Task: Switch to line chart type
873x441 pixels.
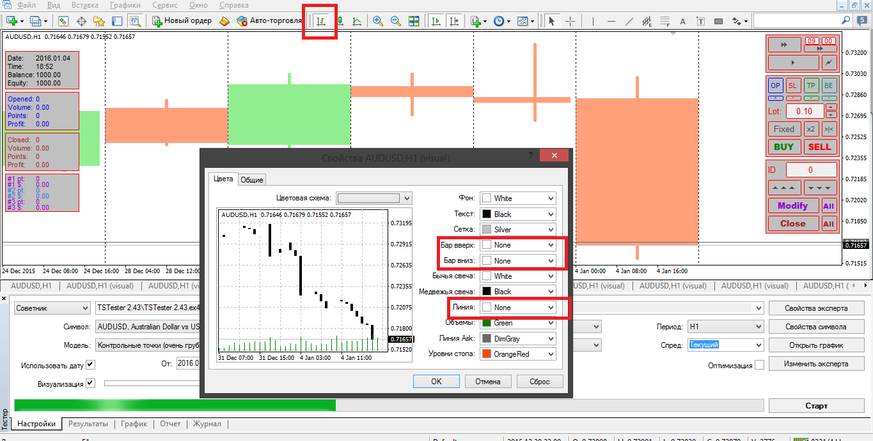Action: tap(357, 21)
